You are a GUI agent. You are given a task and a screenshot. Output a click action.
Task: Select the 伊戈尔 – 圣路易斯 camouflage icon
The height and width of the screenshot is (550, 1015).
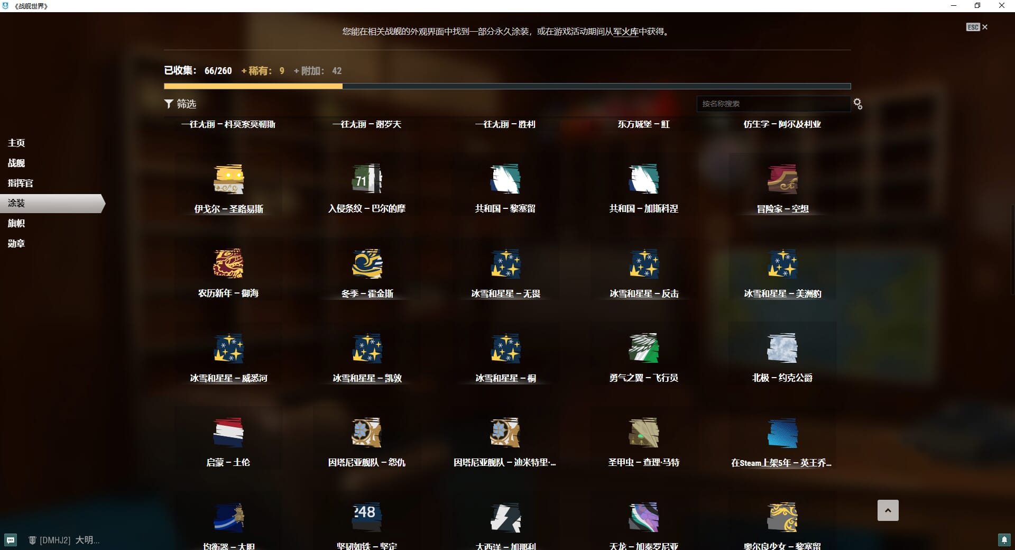pos(228,179)
